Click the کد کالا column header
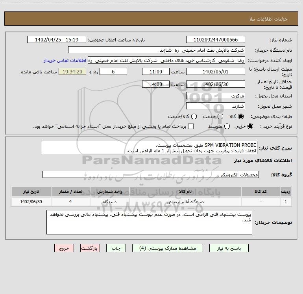 pos(261,191)
